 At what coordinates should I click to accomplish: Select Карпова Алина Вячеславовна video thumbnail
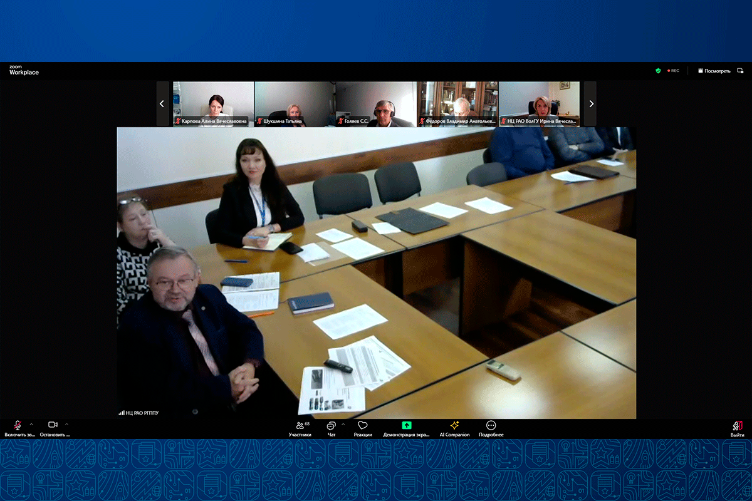tap(214, 104)
